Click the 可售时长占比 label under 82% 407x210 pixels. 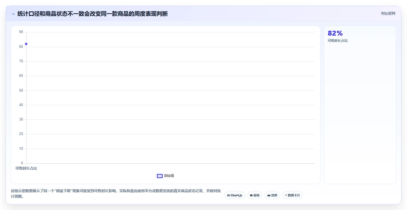click(x=338, y=41)
